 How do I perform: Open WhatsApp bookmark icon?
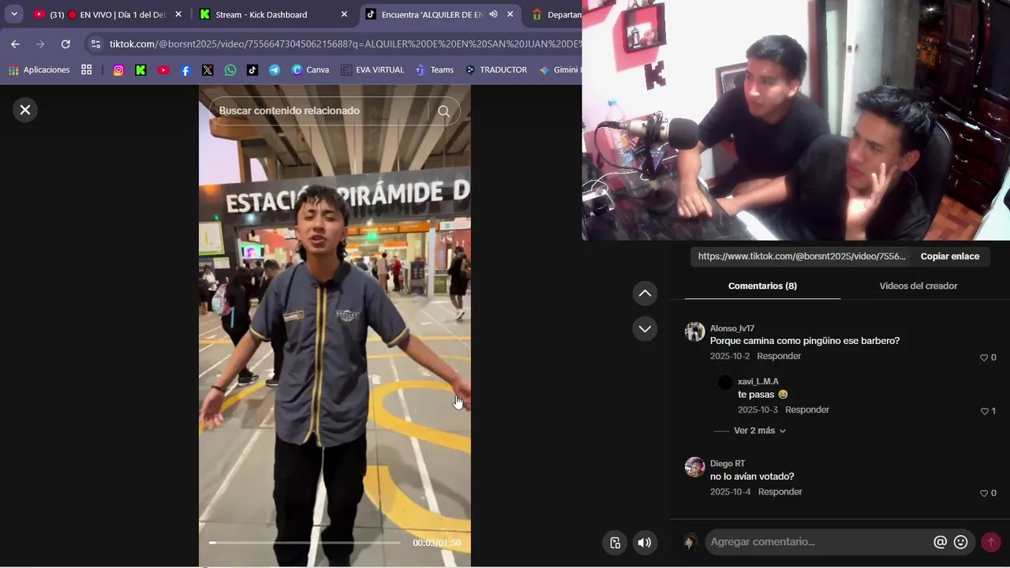(230, 70)
